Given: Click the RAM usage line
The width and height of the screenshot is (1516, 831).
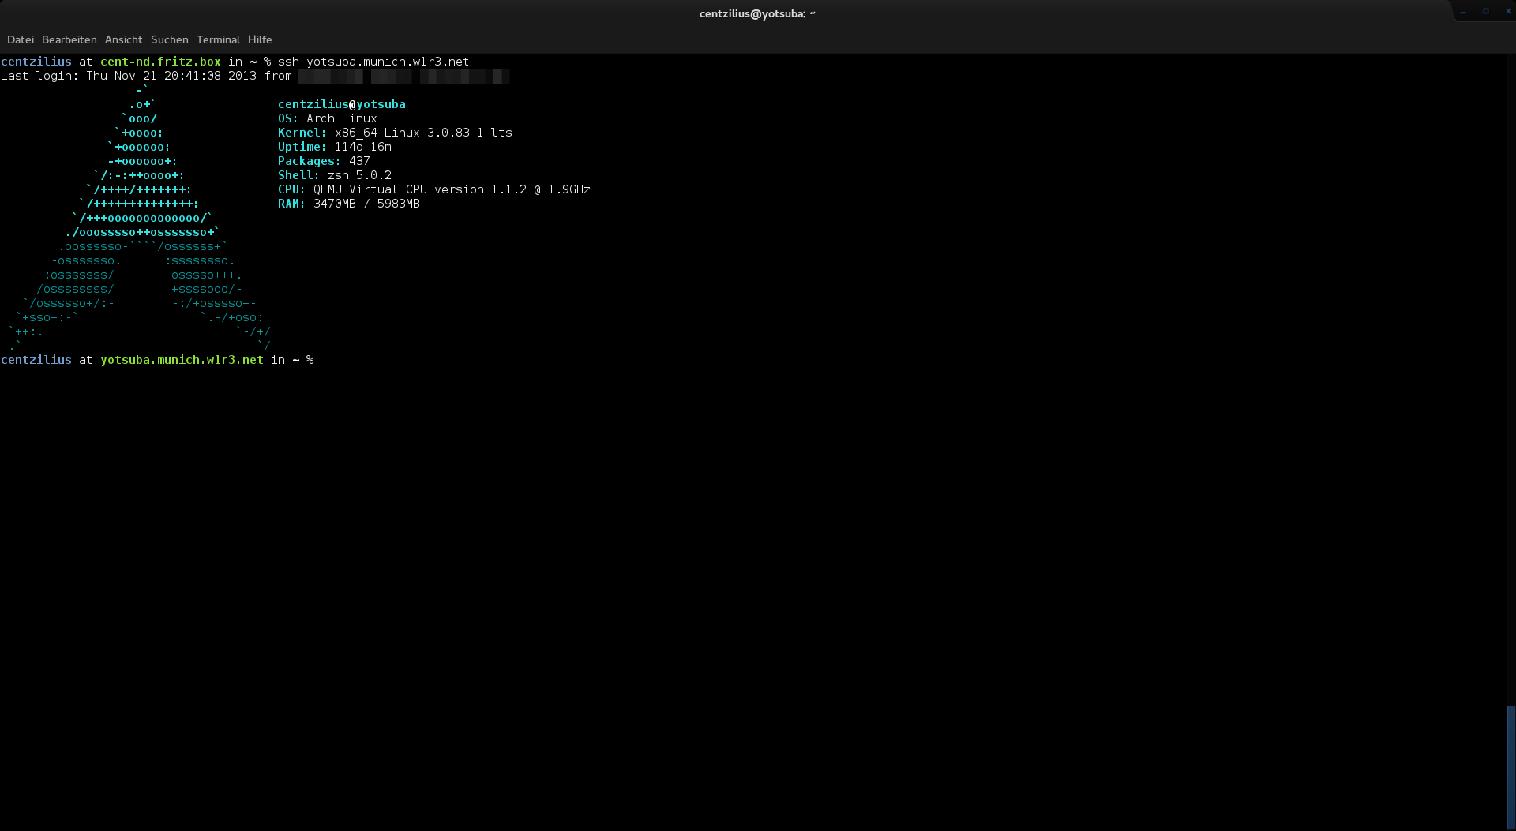Looking at the screenshot, I should 349,204.
